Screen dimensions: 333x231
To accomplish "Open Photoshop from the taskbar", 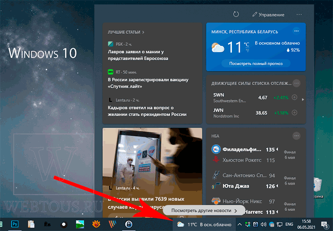I will point(15,224).
